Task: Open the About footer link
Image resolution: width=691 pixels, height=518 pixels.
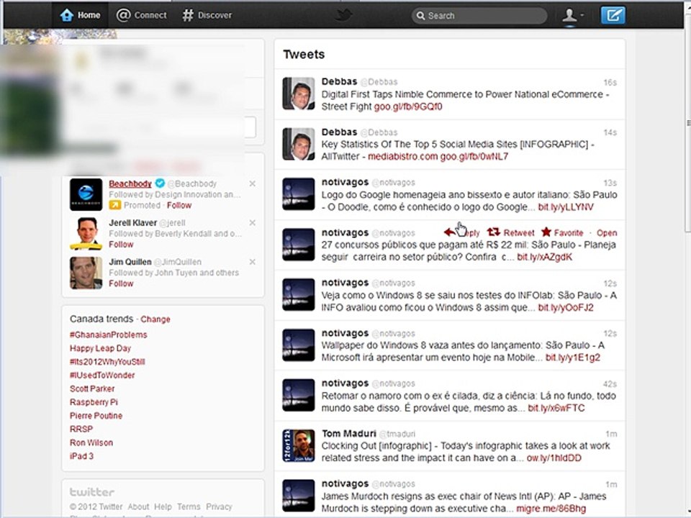Action: [x=138, y=507]
